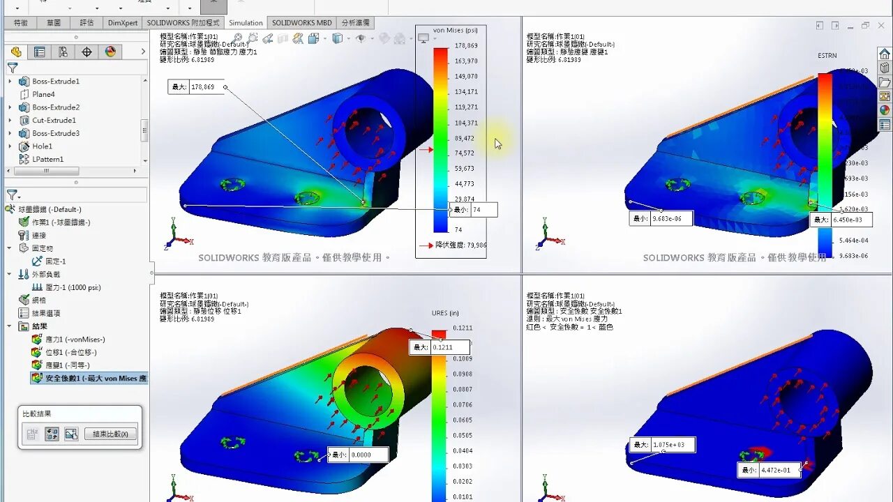Collapse the 結果 folder
The height and width of the screenshot is (502, 893).
(x=10, y=326)
